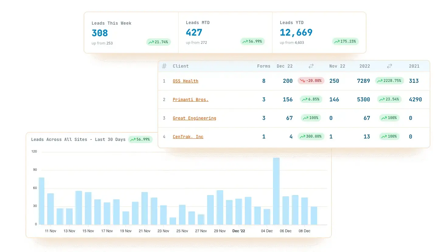Click the Leads YTD value 12,669
Image resolution: width=444 pixels, height=252 pixels.
point(296,32)
